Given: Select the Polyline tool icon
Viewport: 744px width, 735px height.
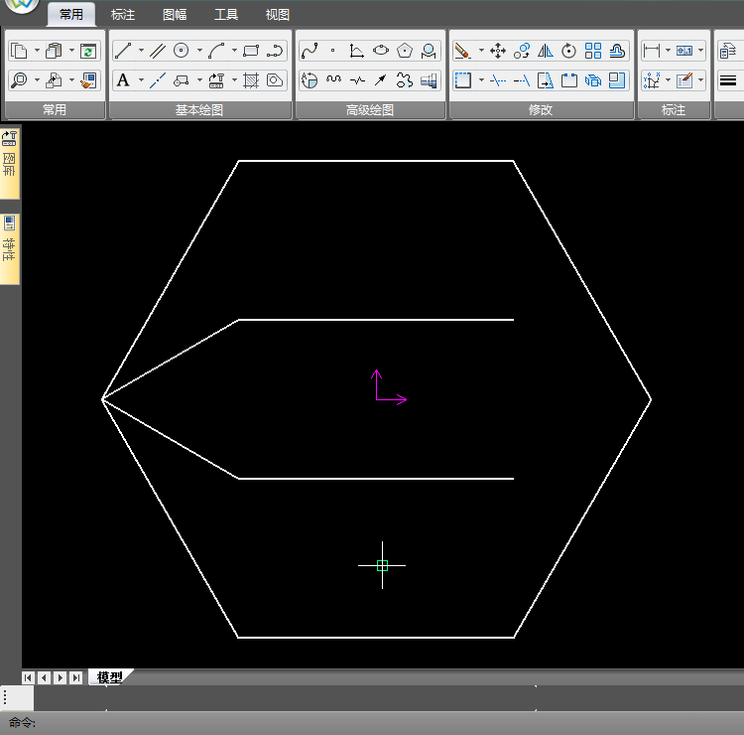Looking at the screenshot, I should (x=275, y=51).
